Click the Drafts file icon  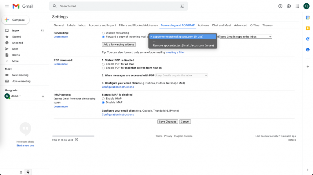point(7,55)
